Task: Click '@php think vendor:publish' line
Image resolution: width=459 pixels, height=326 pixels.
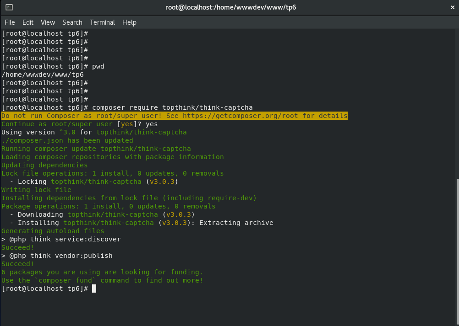Action: [57, 256]
